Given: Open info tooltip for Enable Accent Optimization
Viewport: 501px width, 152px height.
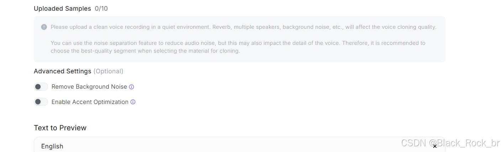Looking at the screenshot, I should click(x=133, y=102).
